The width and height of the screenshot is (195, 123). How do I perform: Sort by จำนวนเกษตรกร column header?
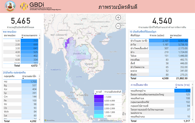(29, 35)
